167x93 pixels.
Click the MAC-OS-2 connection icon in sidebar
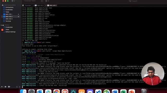4,17
